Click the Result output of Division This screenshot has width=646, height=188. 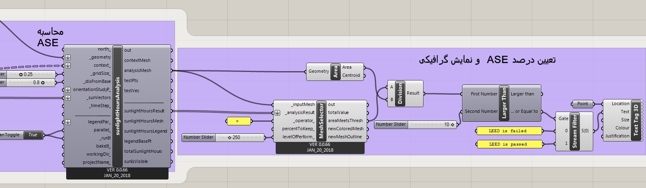[x=413, y=93]
